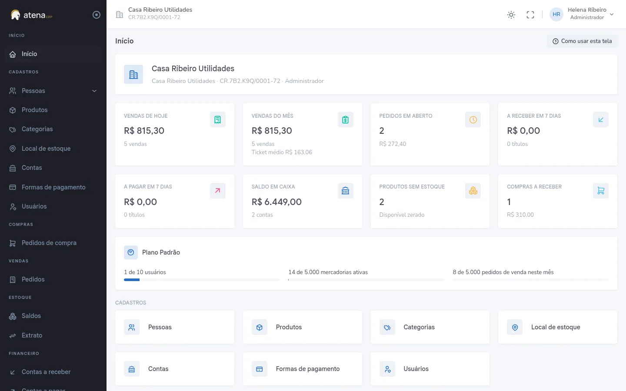Viewport: 626px width, 391px height.
Task: Go to Produtos in the sidebar
Action: (53, 110)
